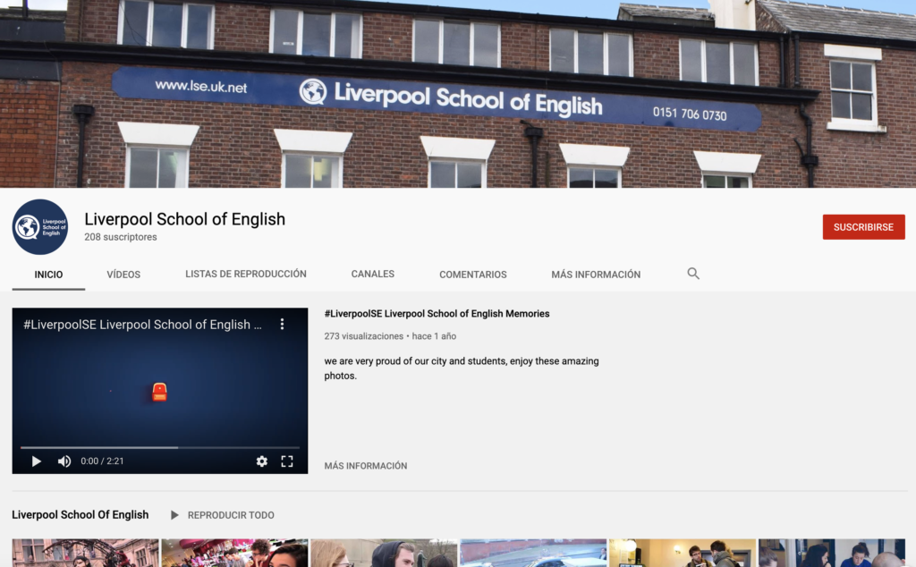916x567 pixels.
Task: Seek in the video progress bar
Action: point(159,447)
